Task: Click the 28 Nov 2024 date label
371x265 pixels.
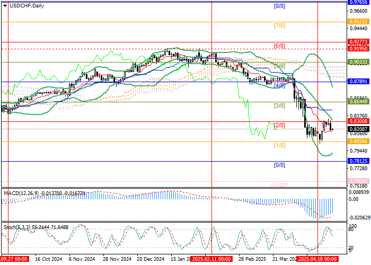Action: (x=116, y=260)
